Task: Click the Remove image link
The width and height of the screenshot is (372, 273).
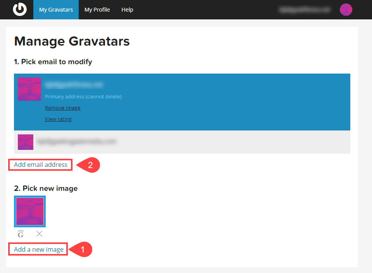Action: (x=62, y=108)
